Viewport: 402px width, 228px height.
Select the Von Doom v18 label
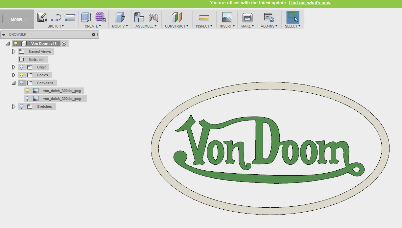pyautogui.click(x=45, y=44)
